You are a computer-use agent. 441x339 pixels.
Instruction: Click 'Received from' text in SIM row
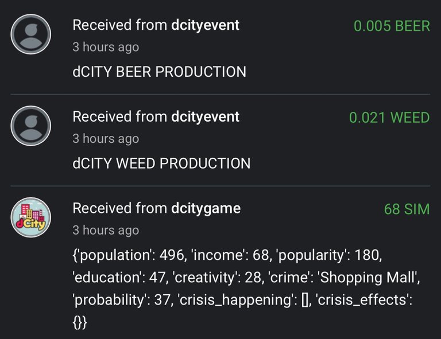(120, 208)
